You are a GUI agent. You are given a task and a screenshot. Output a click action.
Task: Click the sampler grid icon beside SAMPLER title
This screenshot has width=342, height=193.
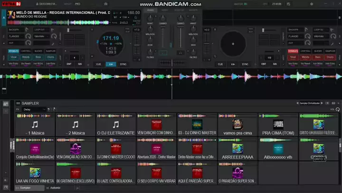pyautogui.click(x=18, y=103)
